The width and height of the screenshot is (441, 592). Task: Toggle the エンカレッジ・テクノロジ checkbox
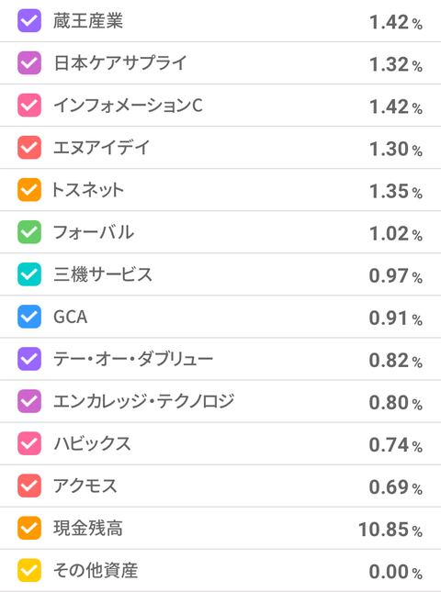pyautogui.click(x=29, y=401)
